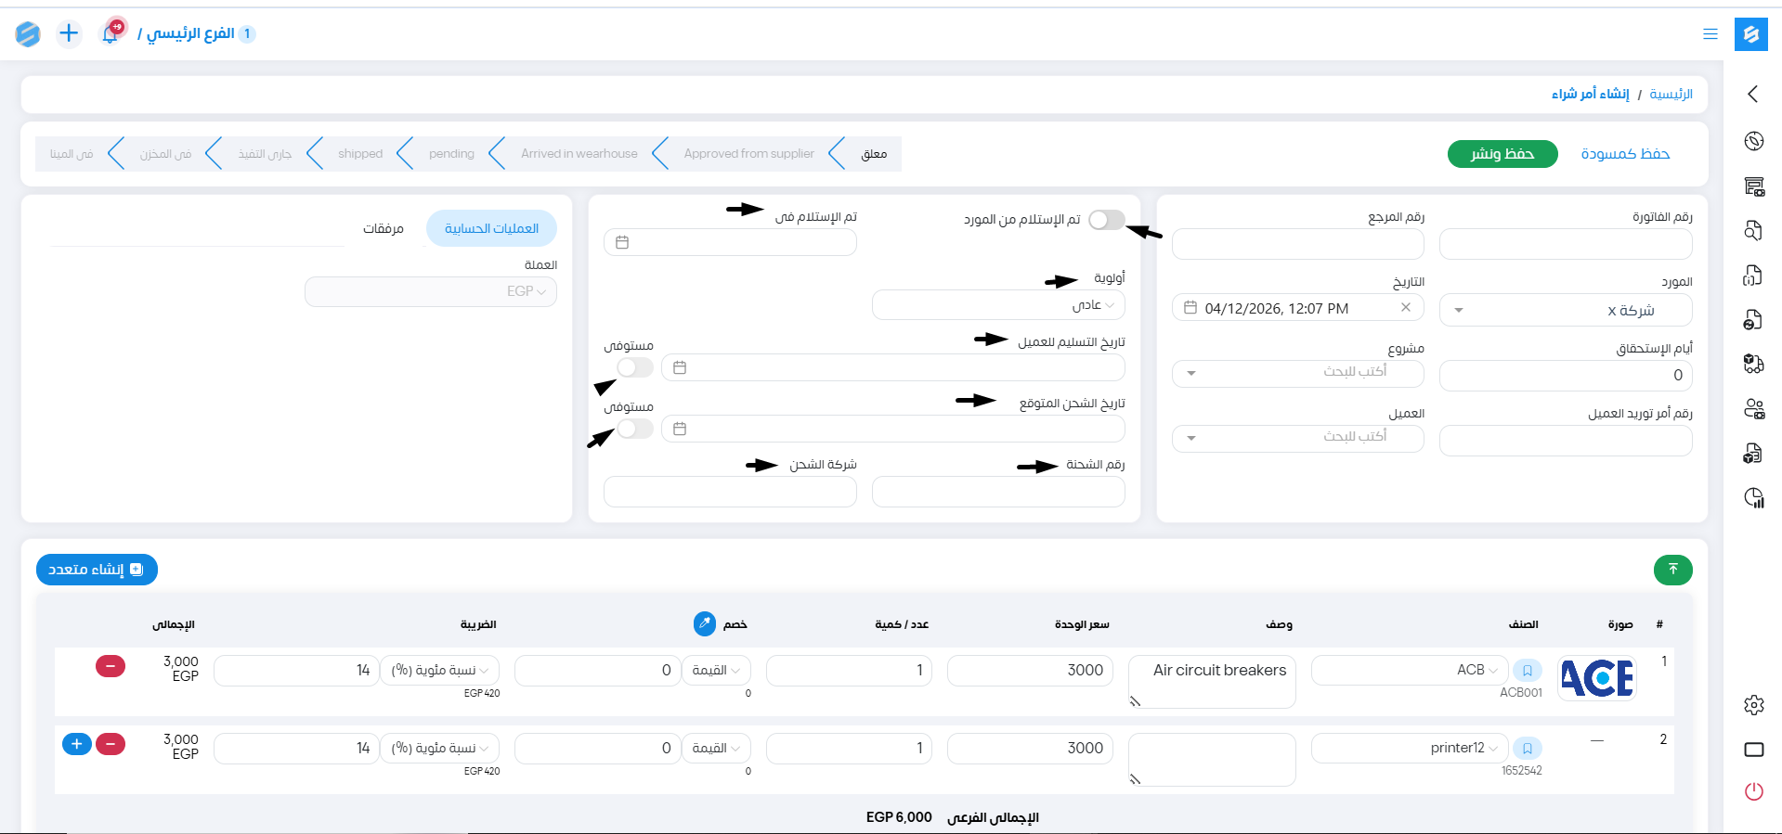1782x834 pixels.
Task: Click the notification bell icon
Action: click(x=111, y=33)
